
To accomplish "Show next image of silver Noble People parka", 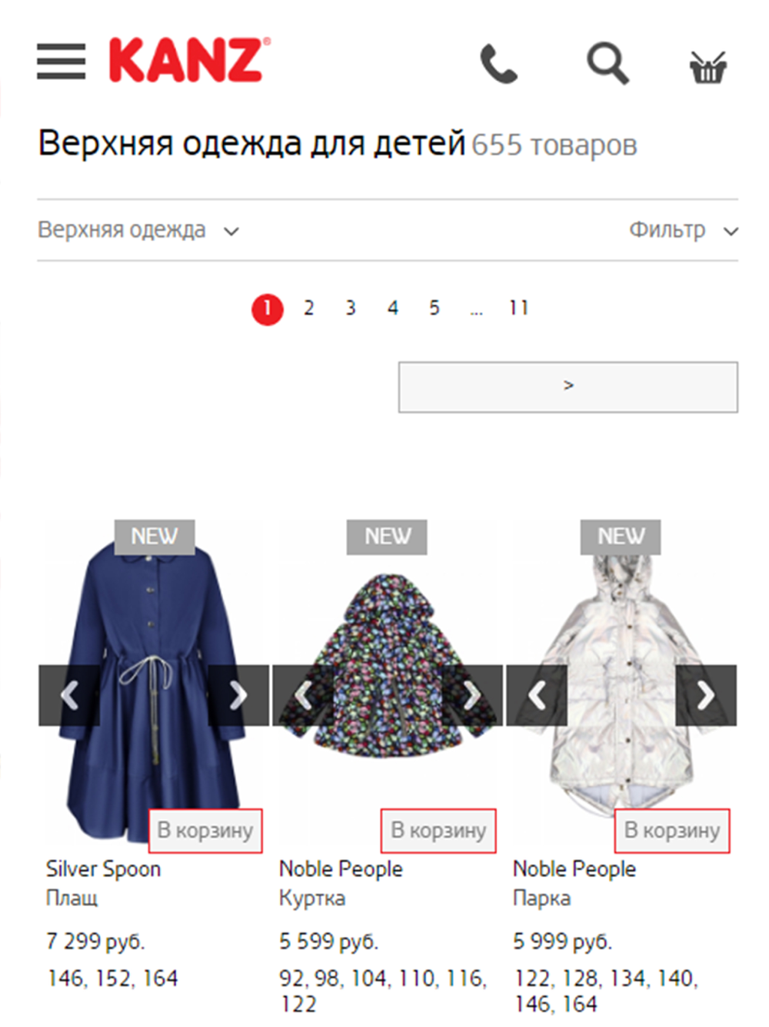I will pyautogui.click(x=705, y=695).
